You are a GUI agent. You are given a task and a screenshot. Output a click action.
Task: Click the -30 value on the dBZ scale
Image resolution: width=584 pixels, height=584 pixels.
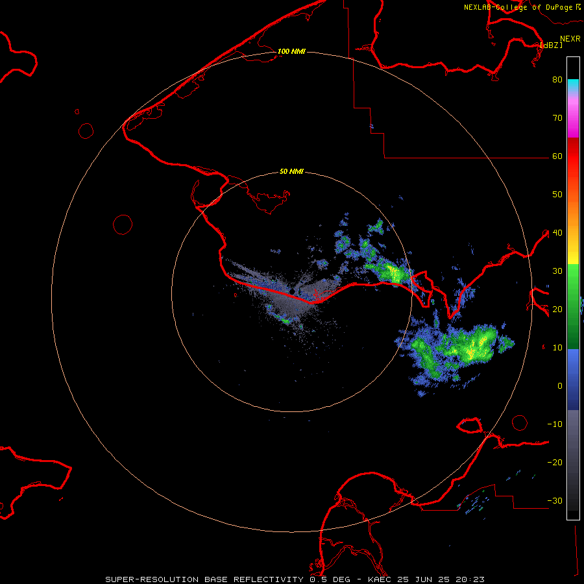pos(555,500)
